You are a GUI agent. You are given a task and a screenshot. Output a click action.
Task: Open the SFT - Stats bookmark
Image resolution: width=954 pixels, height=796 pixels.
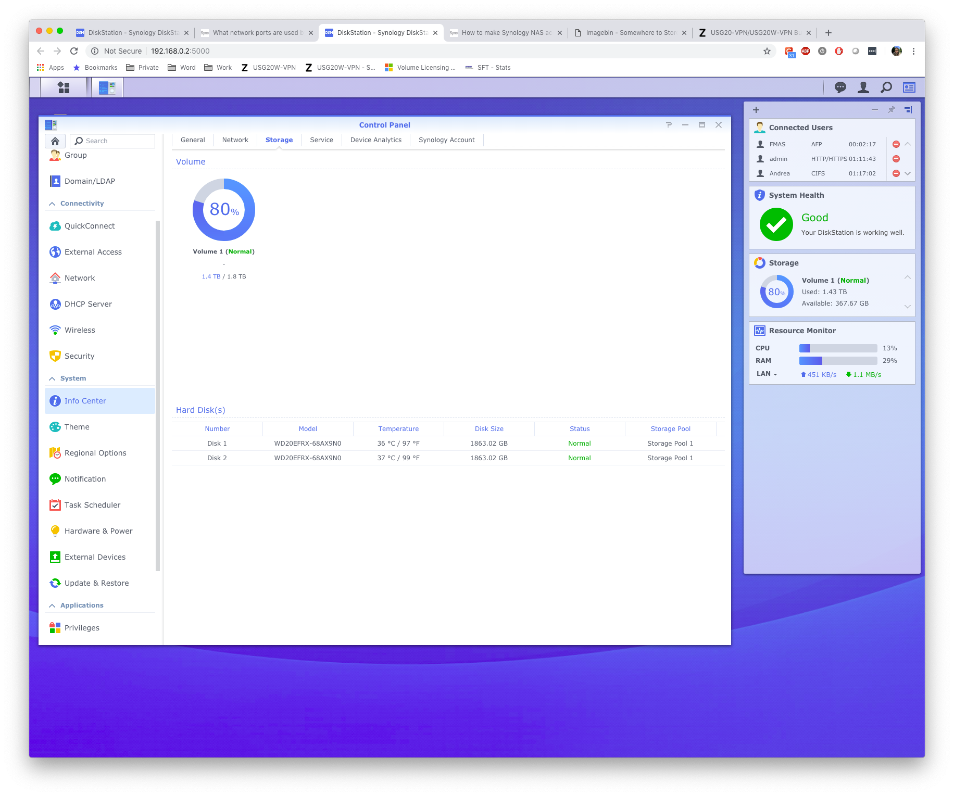click(x=488, y=68)
